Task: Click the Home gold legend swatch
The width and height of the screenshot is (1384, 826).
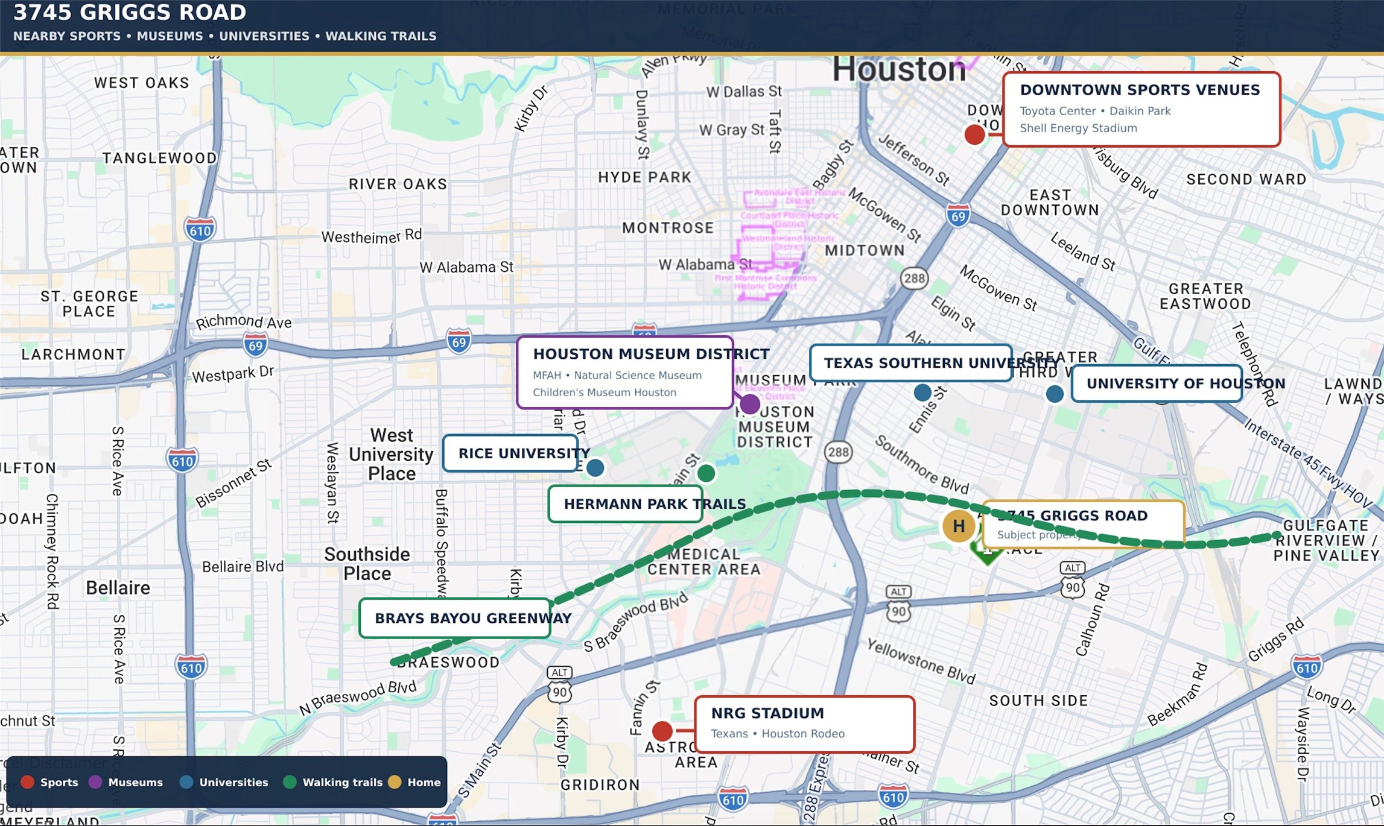Action: [x=395, y=782]
